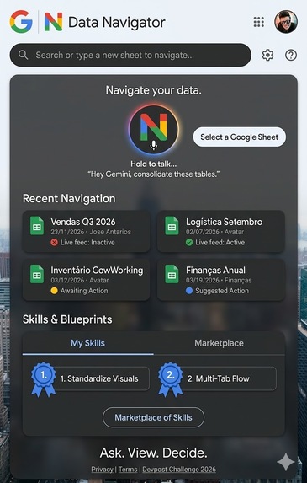307x483 pixels.
Task: Open settings via the gear icon
Action: (x=267, y=55)
